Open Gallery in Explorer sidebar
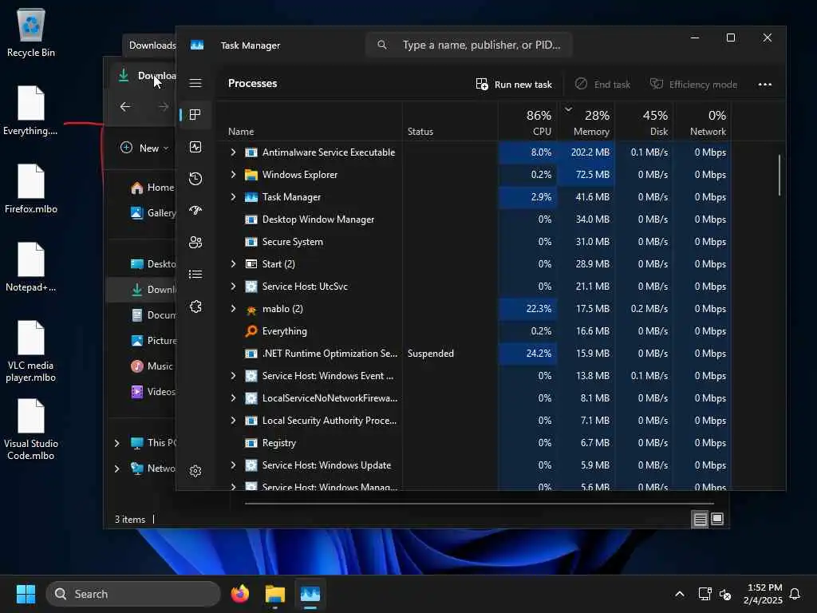The height and width of the screenshot is (613, 817). (152, 213)
